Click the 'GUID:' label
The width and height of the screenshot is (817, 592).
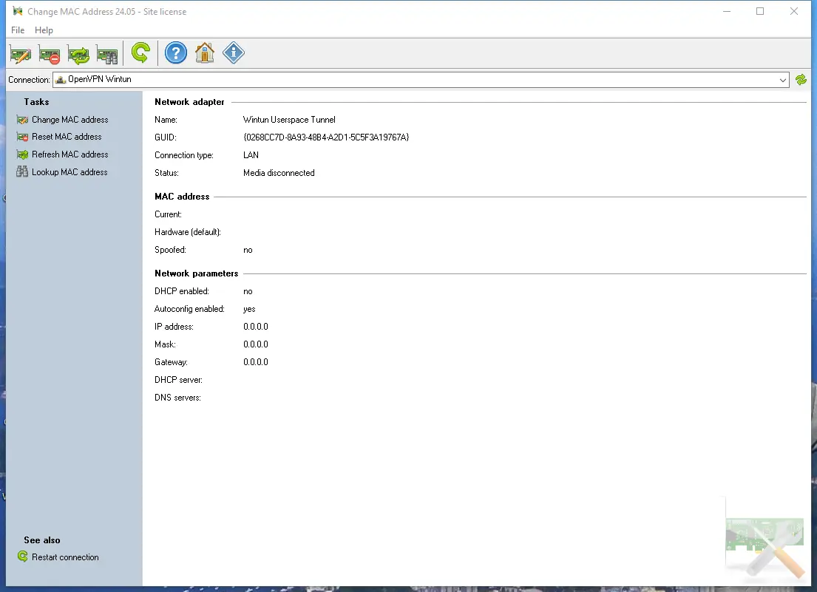pos(165,137)
